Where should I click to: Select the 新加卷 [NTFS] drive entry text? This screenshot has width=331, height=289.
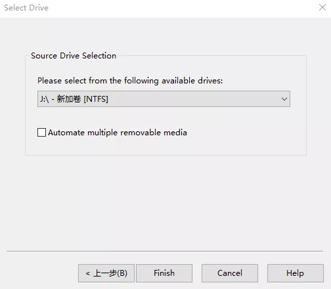pyautogui.click(x=83, y=99)
